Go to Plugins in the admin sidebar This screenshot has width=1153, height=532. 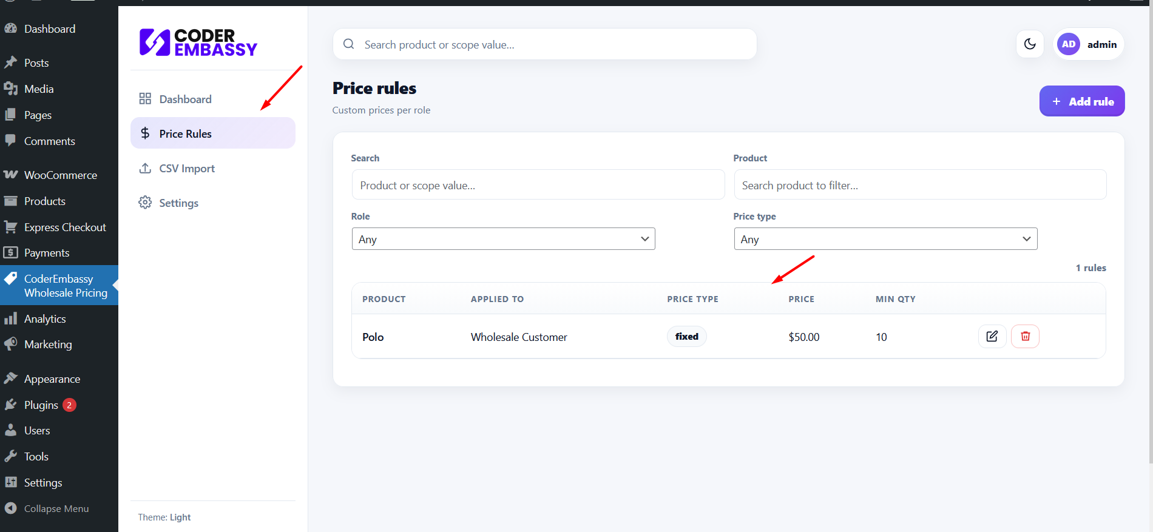[x=41, y=405]
